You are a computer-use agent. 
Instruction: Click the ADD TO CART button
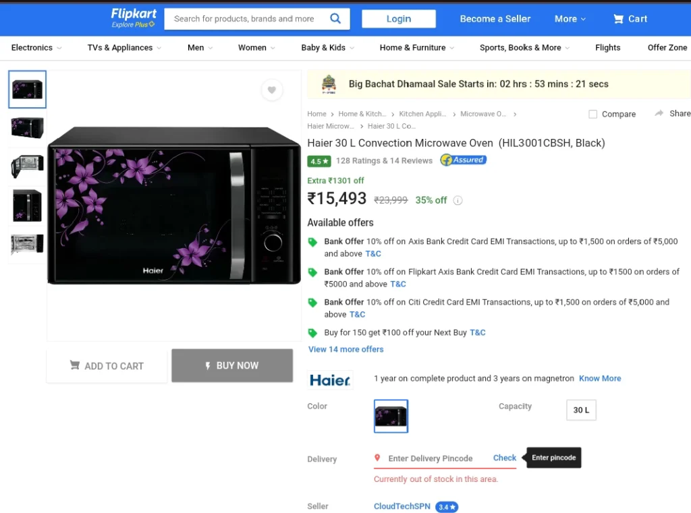pos(107,366)
